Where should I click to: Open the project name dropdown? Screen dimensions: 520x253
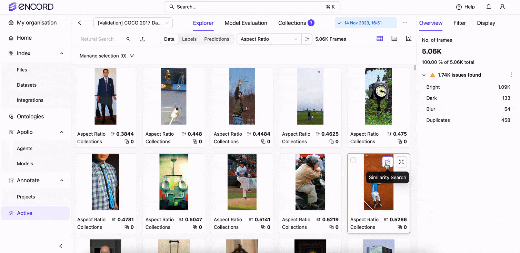pyautogui.click(x=133, y=23)
